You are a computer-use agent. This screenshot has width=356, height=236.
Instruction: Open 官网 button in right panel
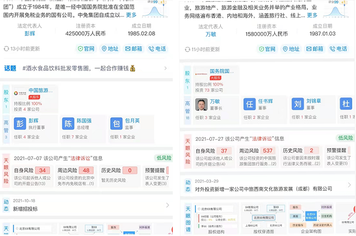pyautogui.click(x=267, y=49)
